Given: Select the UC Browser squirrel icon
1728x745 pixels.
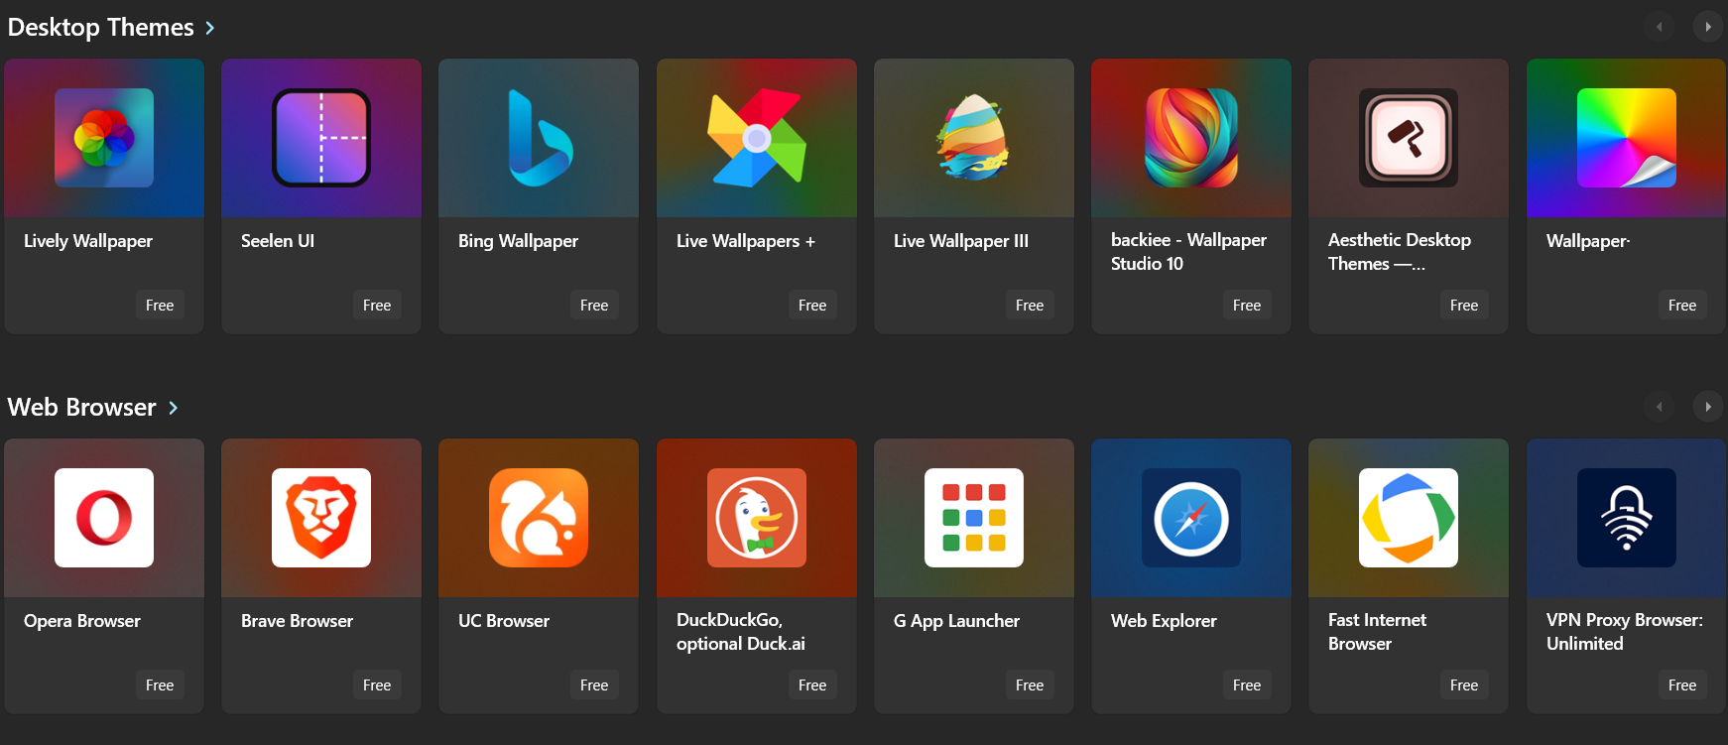Looking at the screenshot, I should [539, 518].
